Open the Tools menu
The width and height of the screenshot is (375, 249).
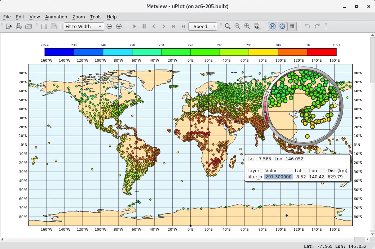tap(96, 17)
